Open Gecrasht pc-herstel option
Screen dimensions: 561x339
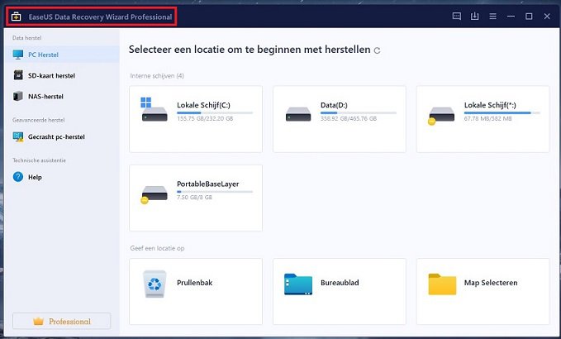coord(55,137)
